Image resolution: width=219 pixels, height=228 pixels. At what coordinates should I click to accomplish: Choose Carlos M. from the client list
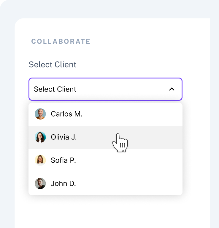point(66,114)
